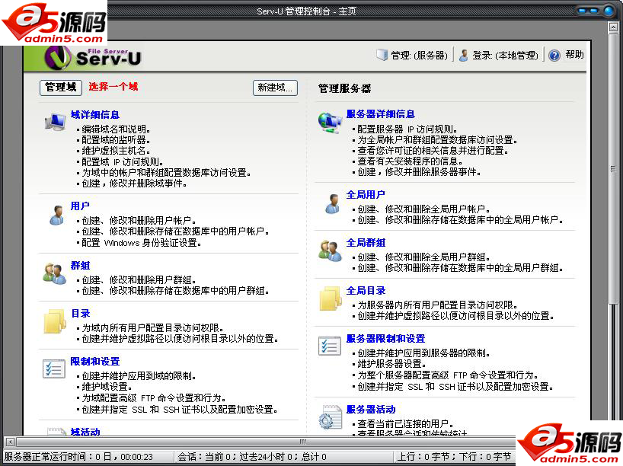Open the 服务器详细信息 link
Screen dimensions: 623x466
coord(380,114)
